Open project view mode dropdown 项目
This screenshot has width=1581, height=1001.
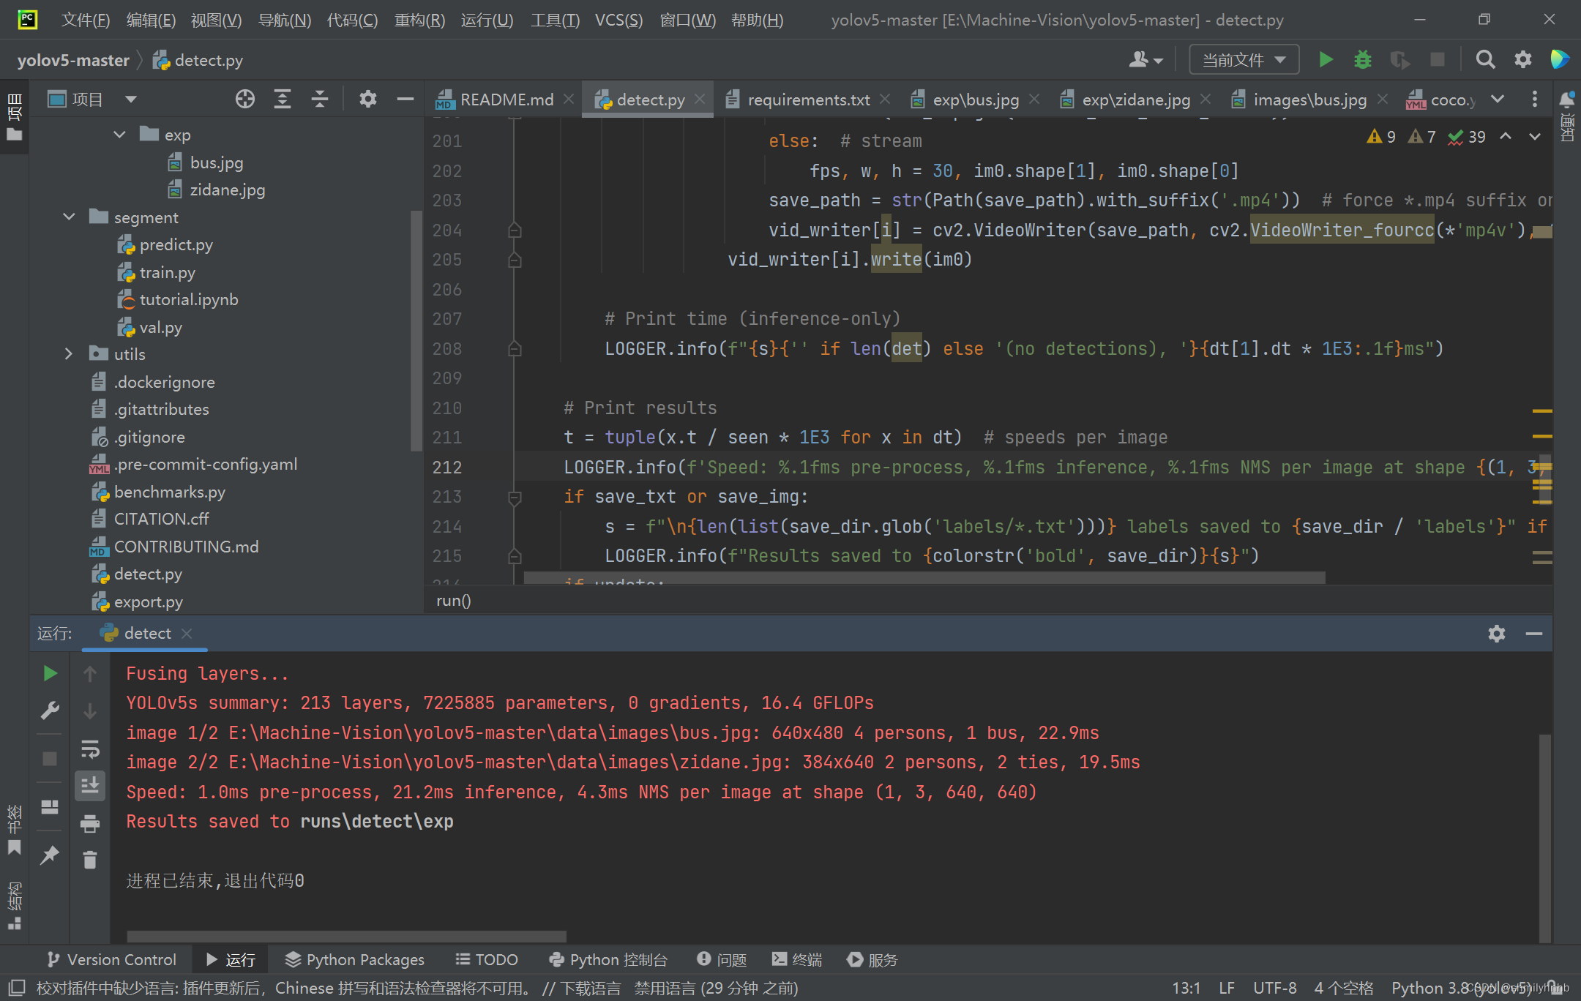pos(93,99)
